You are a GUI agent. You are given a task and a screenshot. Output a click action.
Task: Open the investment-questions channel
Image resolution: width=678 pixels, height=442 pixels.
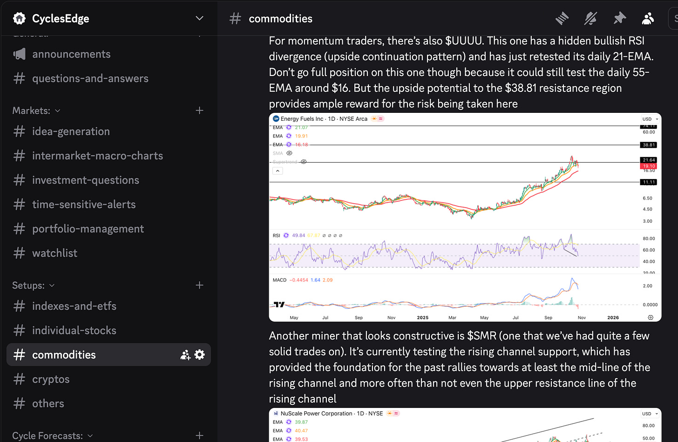coord(108,180)
